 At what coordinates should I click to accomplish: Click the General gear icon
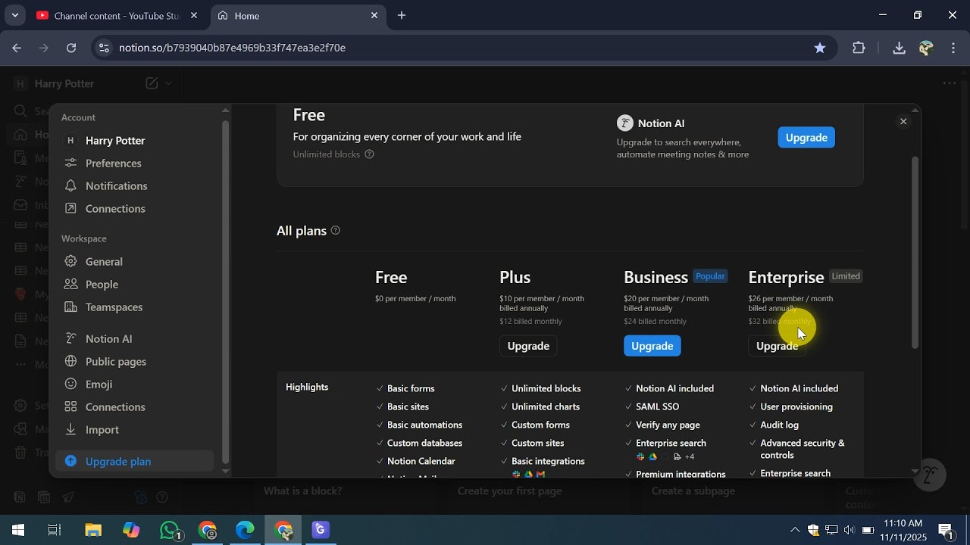coord(70,262)
